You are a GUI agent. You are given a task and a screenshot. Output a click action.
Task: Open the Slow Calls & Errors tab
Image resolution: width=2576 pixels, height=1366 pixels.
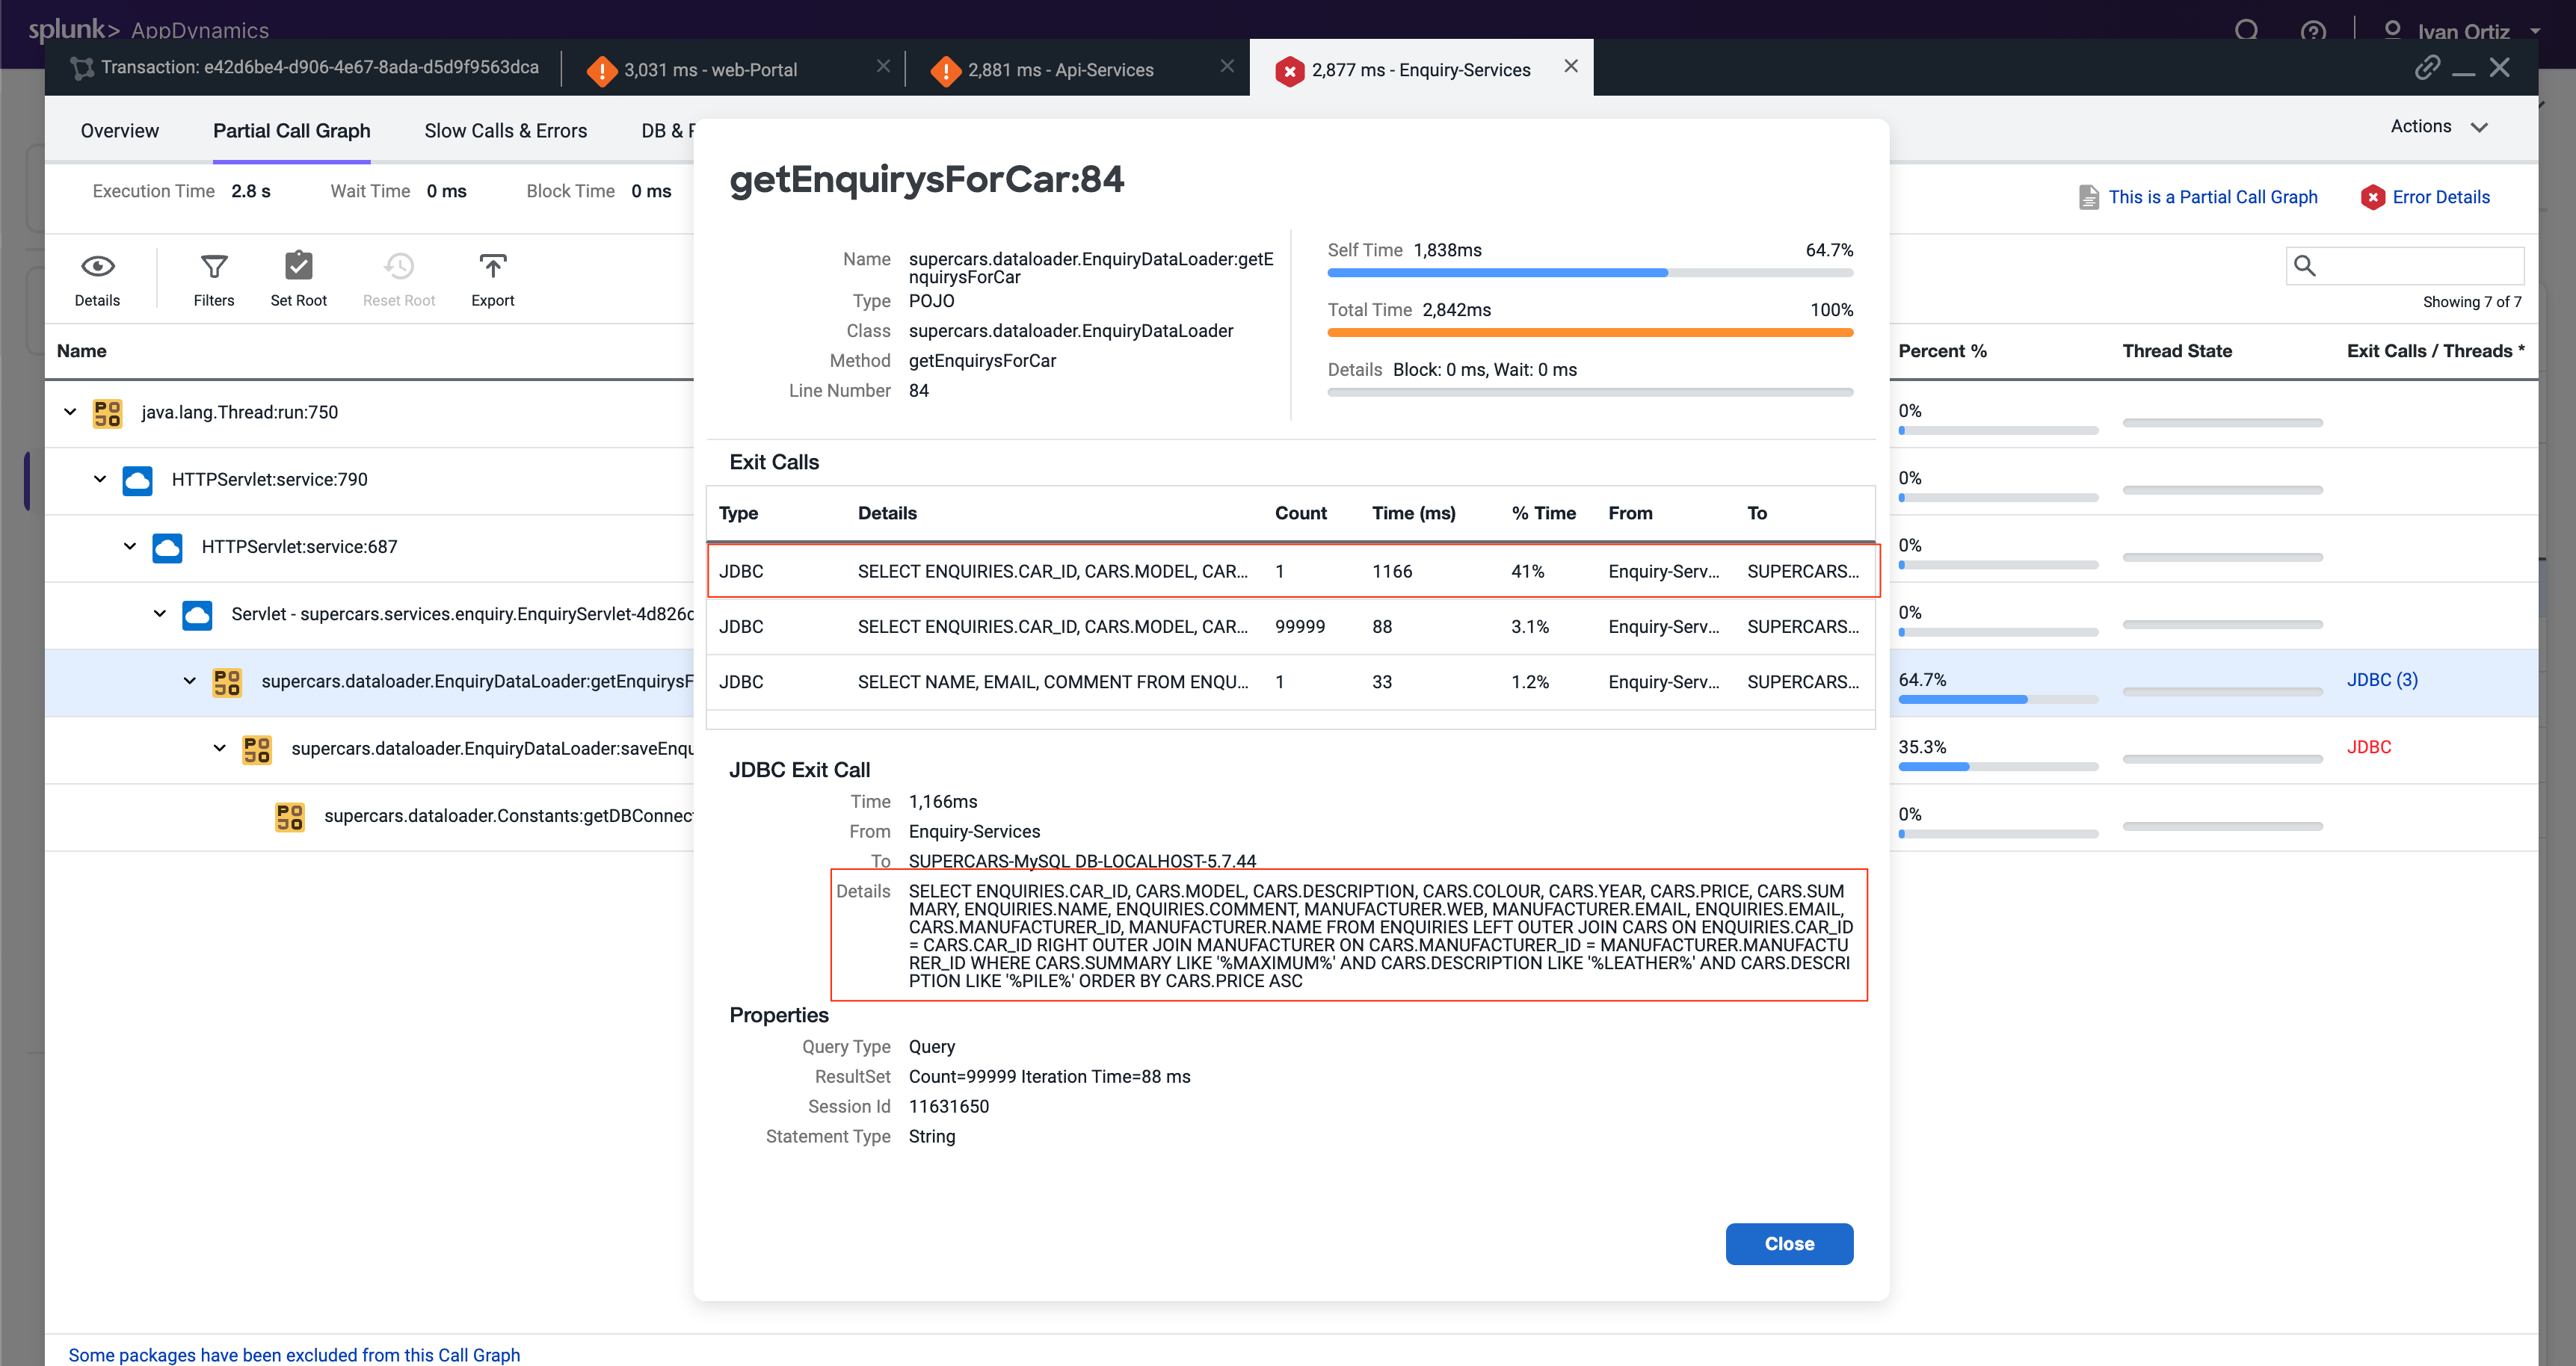[505, 131]
